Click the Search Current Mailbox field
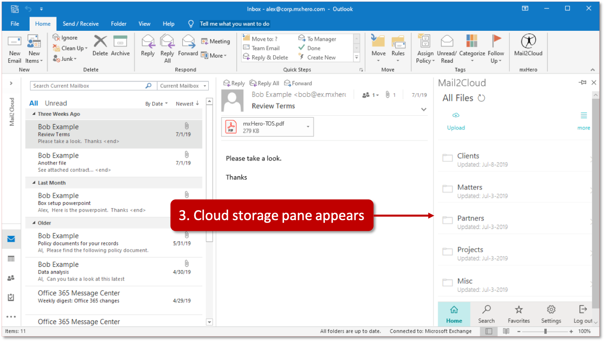This screenshot has height=341, width=604. coord(93,86)
